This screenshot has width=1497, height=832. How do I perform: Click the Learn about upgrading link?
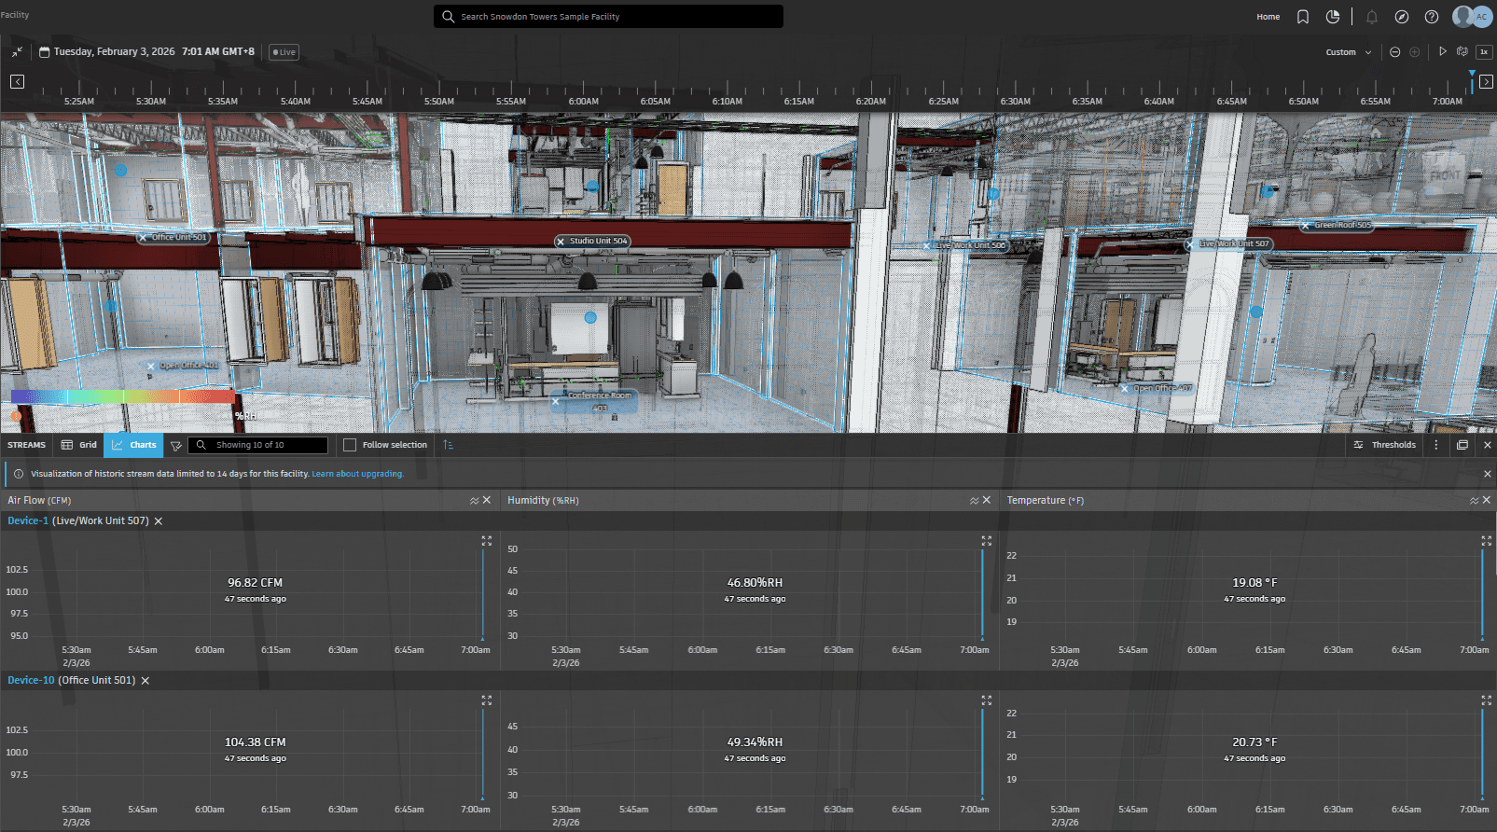[357, 474]
